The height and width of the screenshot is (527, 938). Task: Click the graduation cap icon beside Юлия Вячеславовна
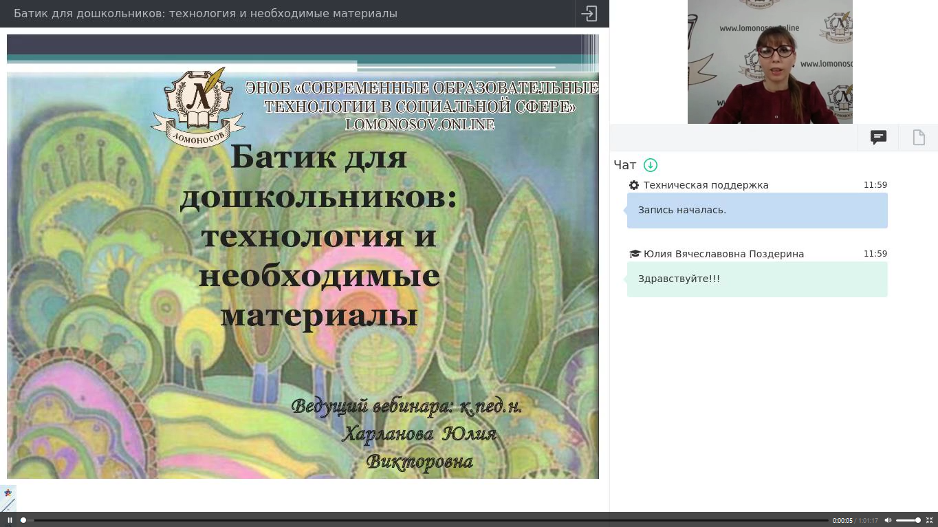click(x=635, y=254)
